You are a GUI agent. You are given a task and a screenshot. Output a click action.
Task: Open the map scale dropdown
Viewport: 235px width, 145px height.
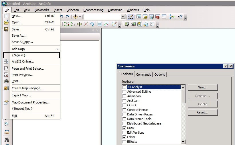[123, 17]
